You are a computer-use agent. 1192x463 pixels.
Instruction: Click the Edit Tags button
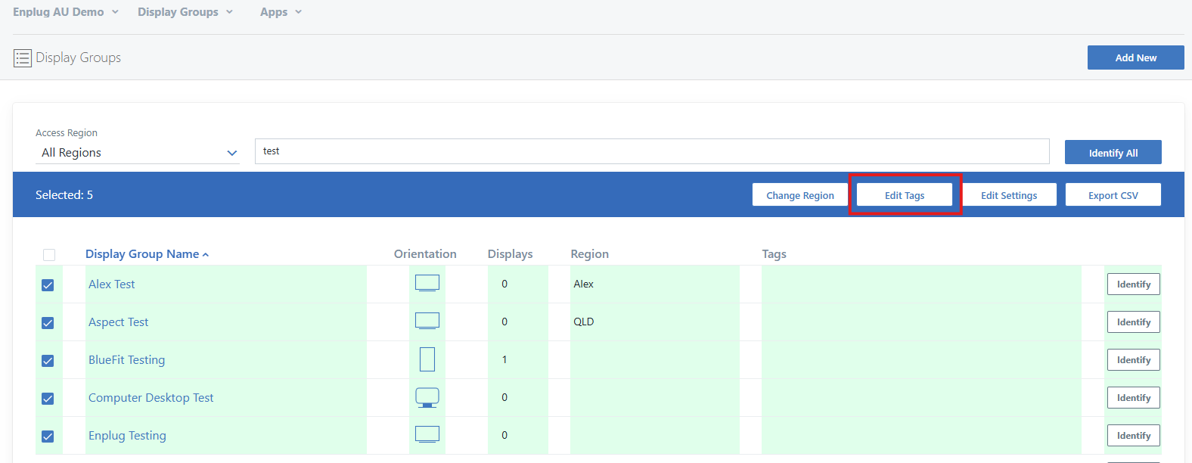click(x=905, y=195)
